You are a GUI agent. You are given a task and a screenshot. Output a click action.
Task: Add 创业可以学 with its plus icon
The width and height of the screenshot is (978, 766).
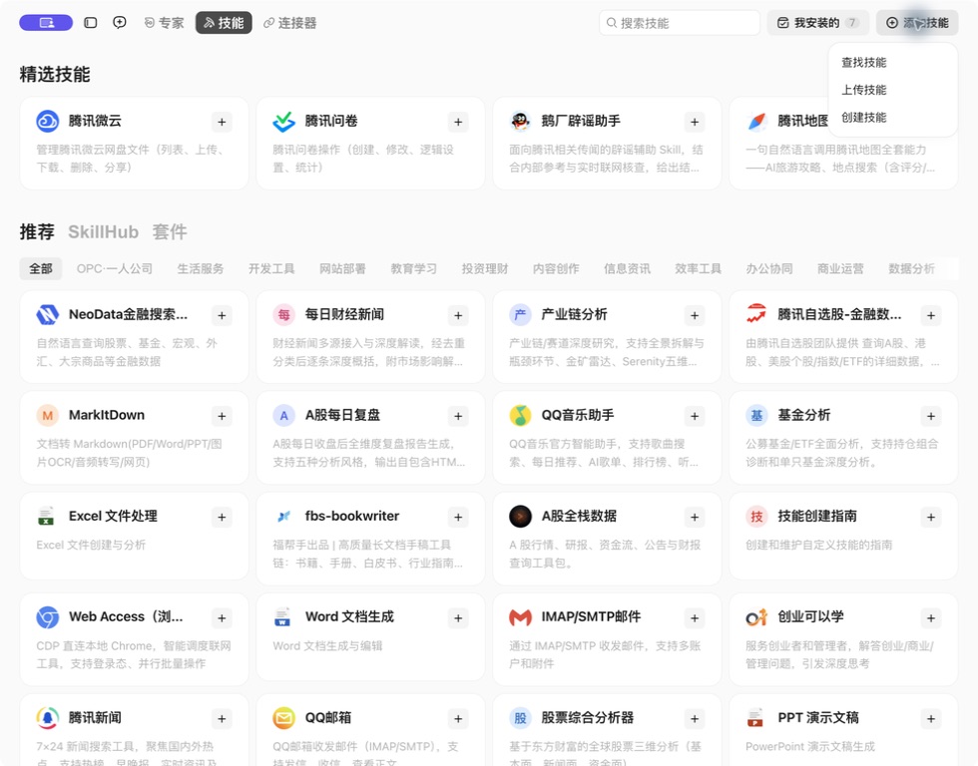(930, 617)
